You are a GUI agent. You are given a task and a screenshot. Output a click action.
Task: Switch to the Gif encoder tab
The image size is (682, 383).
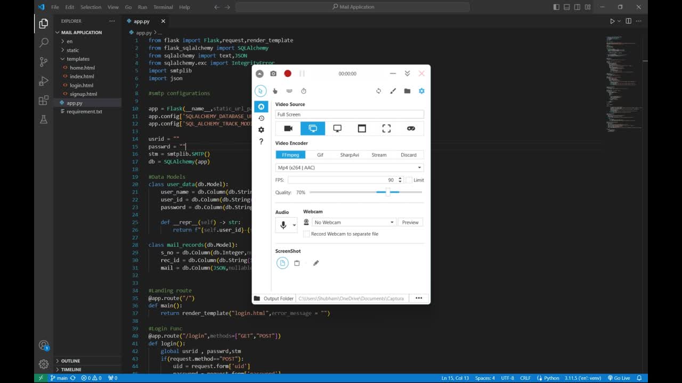click(x=320, y=155)
